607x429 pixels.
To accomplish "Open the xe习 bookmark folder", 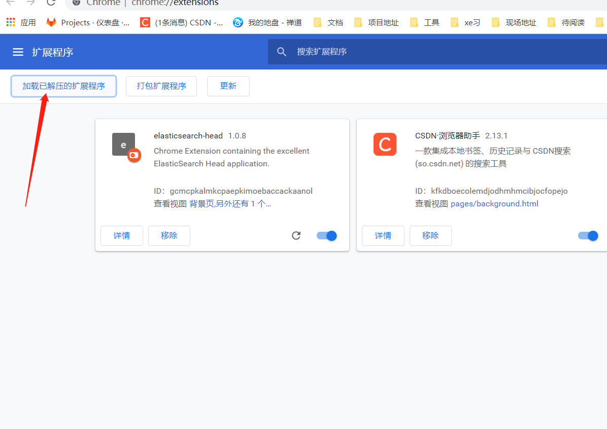I will point(465,22).
